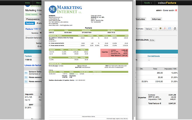Toggle the Contabilizada checkbox
192x120 pixels.
pyautogui.click(x=148, y=60)
